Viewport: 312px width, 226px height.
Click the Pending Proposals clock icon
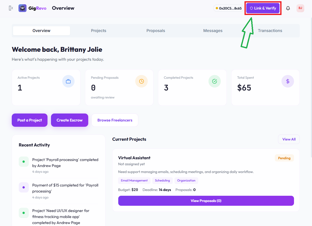pos(141,81)
